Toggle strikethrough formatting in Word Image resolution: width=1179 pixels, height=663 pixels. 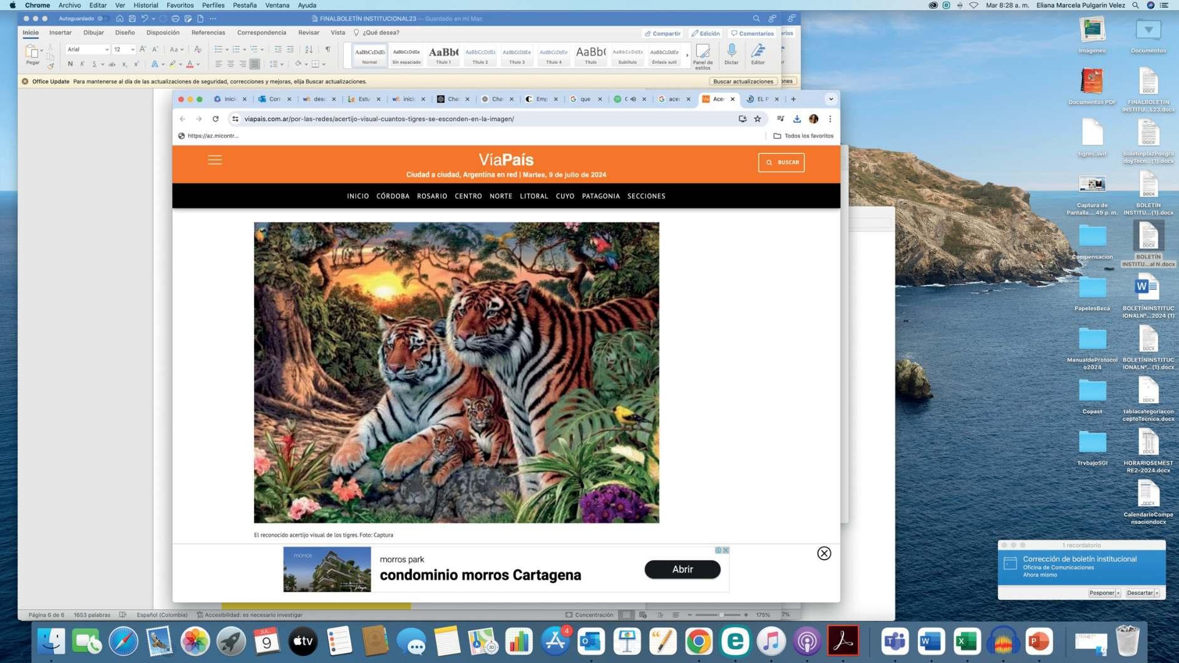(x=112, y=64)
